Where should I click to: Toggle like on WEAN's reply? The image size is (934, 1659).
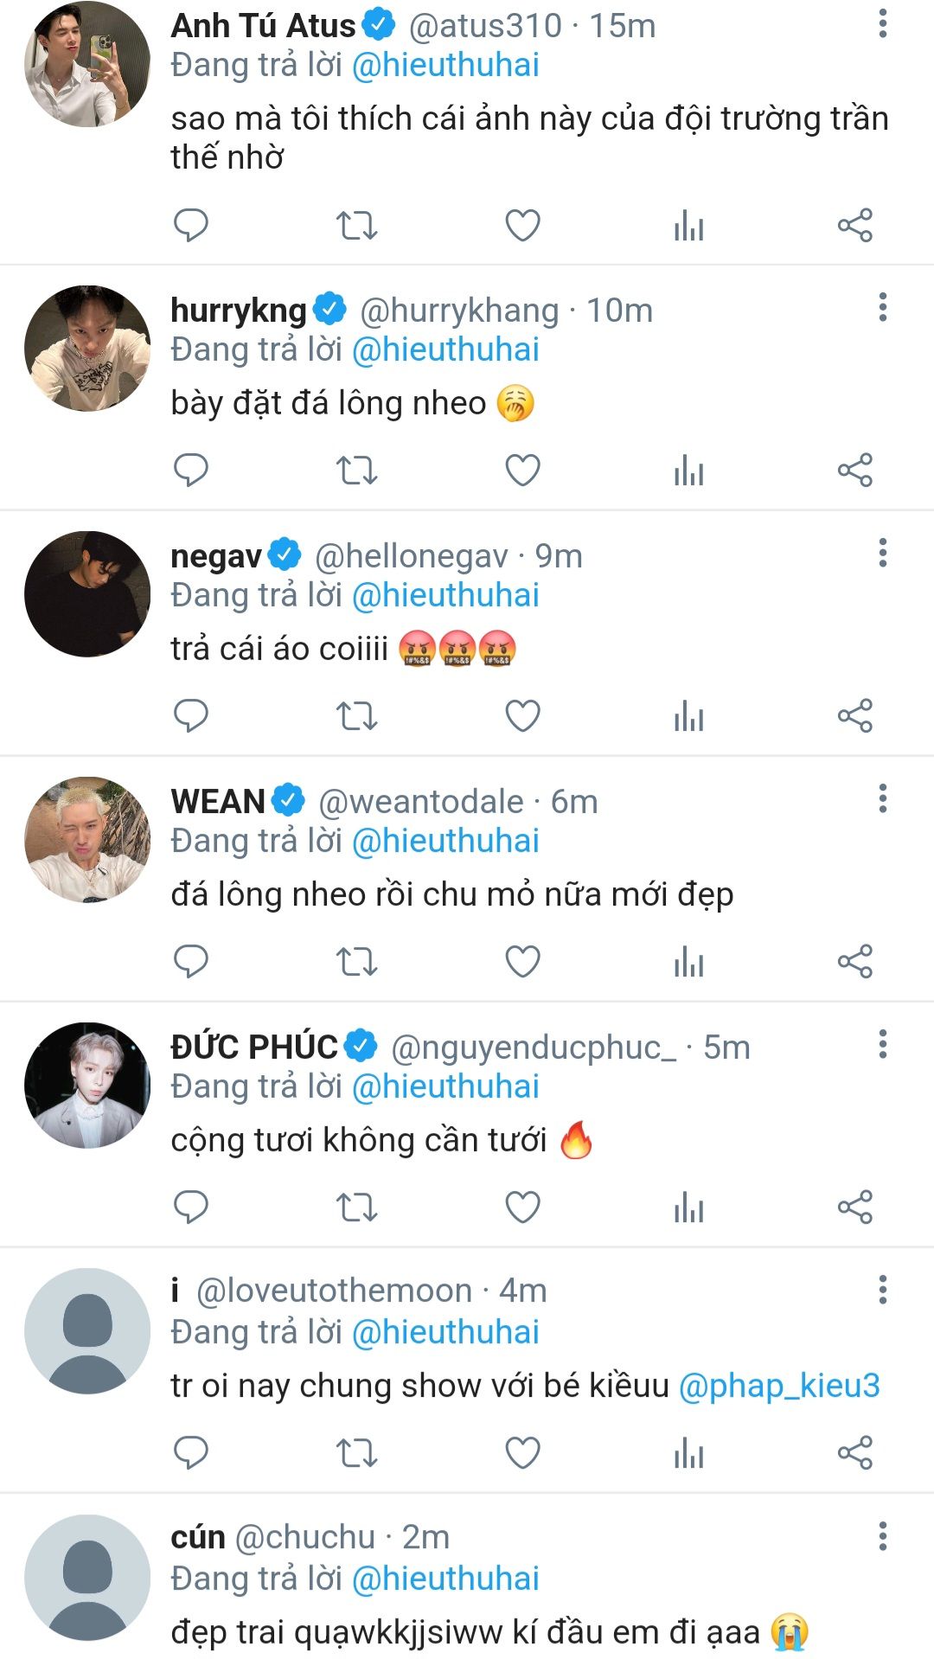(x=522, y=961)
